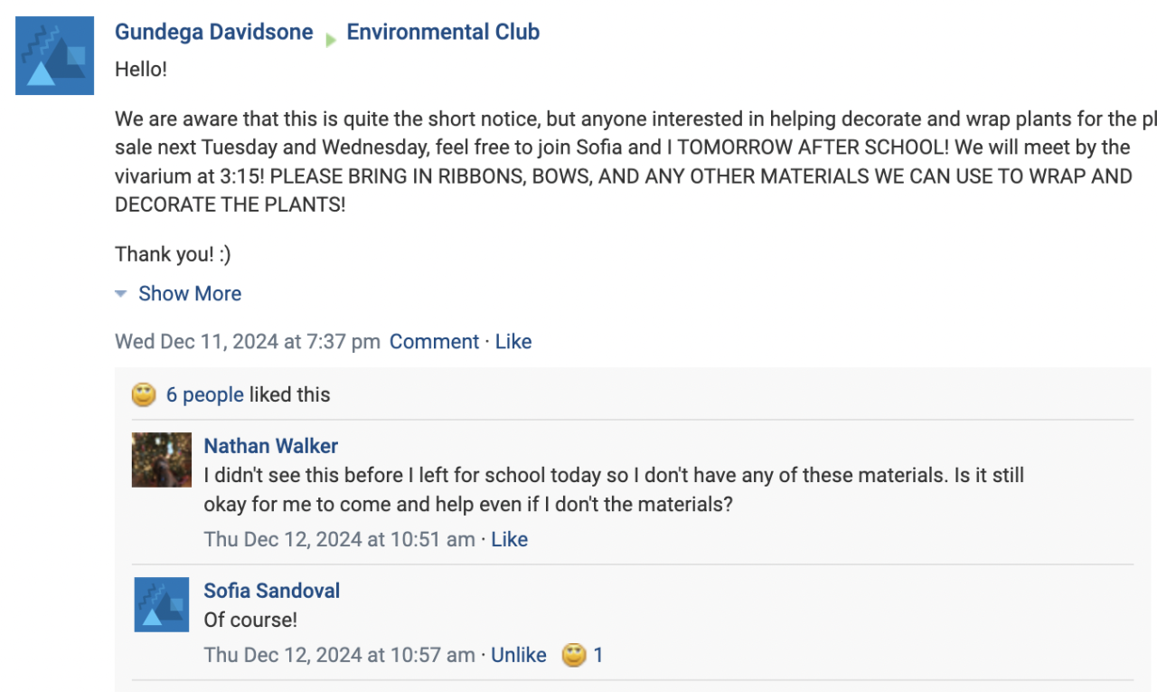This screenshot has width=1157, height=692.
Task: View the 6 people who liked
Action: [204, 395]
